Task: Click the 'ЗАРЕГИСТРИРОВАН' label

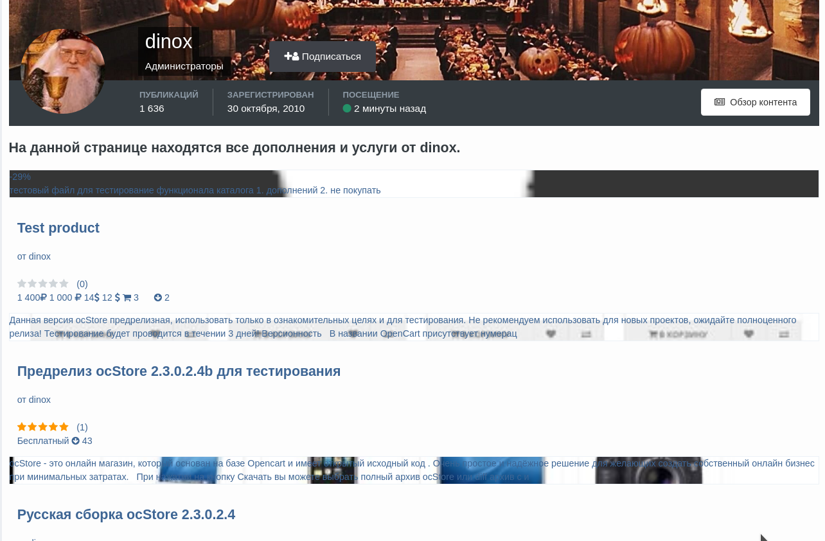Action: 271,95
